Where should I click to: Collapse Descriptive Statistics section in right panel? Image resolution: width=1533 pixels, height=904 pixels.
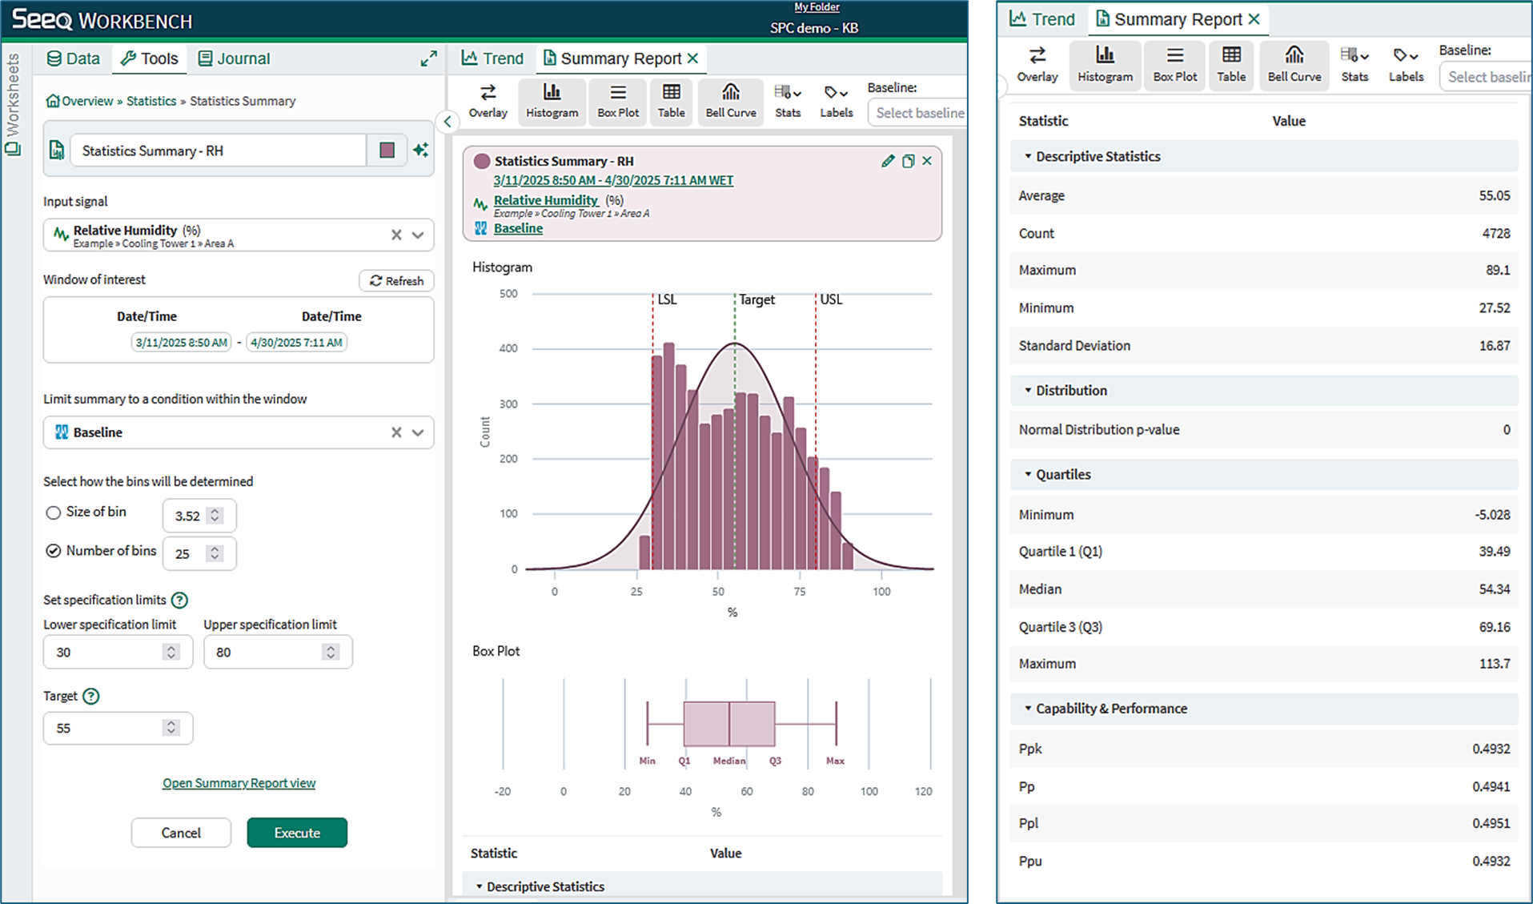click(x=1263, y=156)
